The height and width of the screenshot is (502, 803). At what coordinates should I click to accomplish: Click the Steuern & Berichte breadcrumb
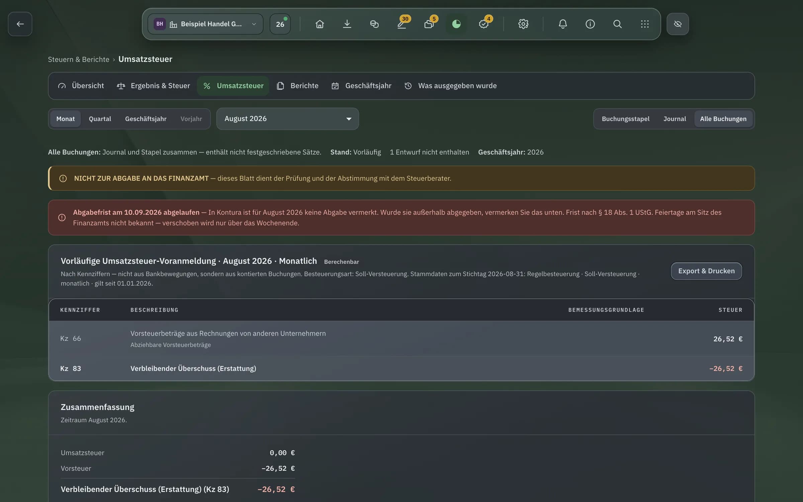coord(78,59)
